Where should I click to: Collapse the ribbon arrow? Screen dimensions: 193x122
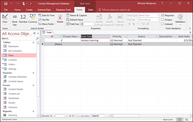(x=190, y=28)
